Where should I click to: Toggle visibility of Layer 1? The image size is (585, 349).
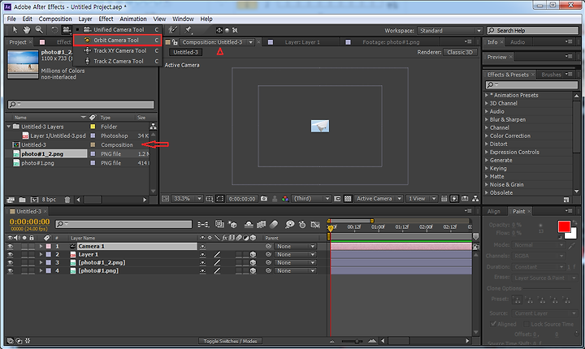10,255
